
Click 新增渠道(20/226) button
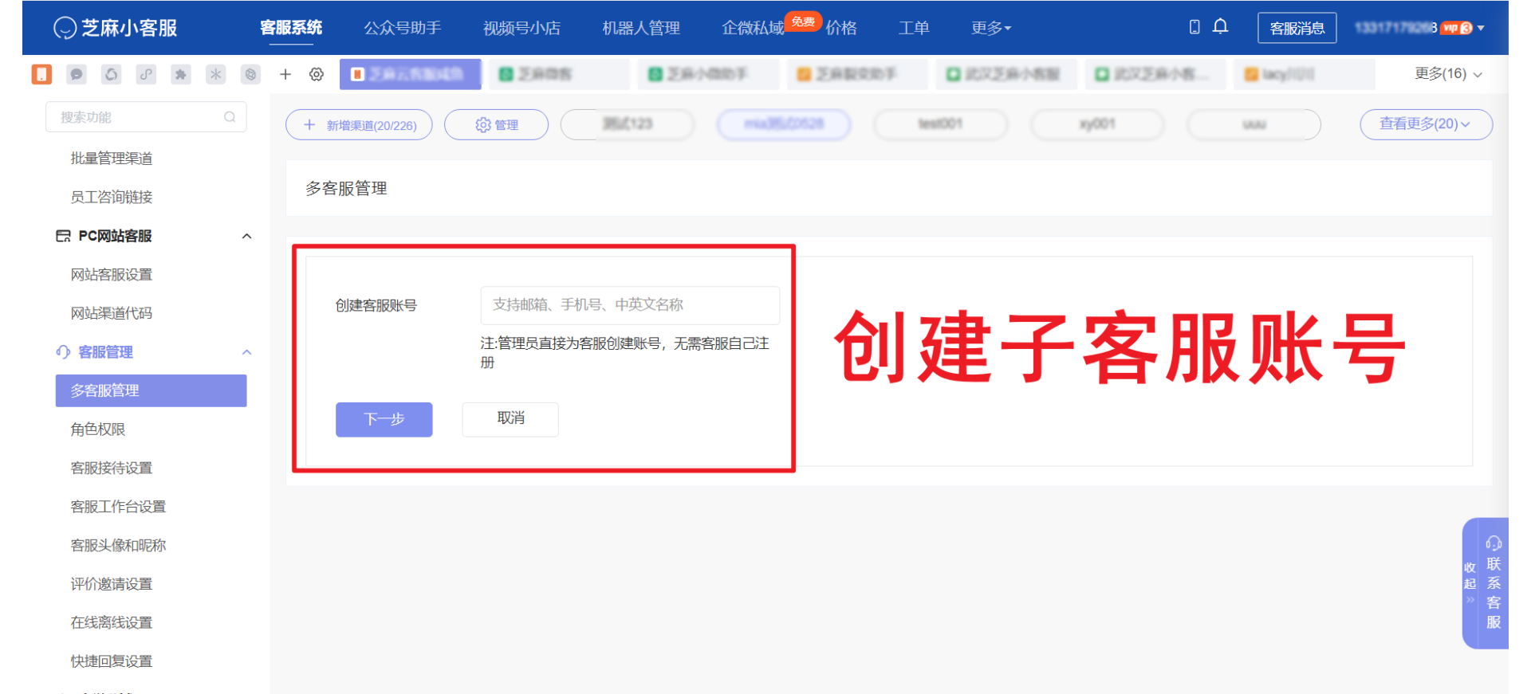pos(359,124)
